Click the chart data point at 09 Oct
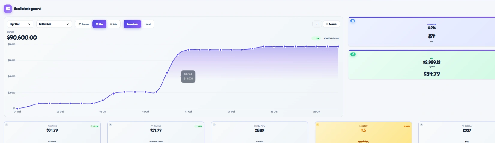The width and height of the screenshot is (495, 143). (x=103, y=100)
